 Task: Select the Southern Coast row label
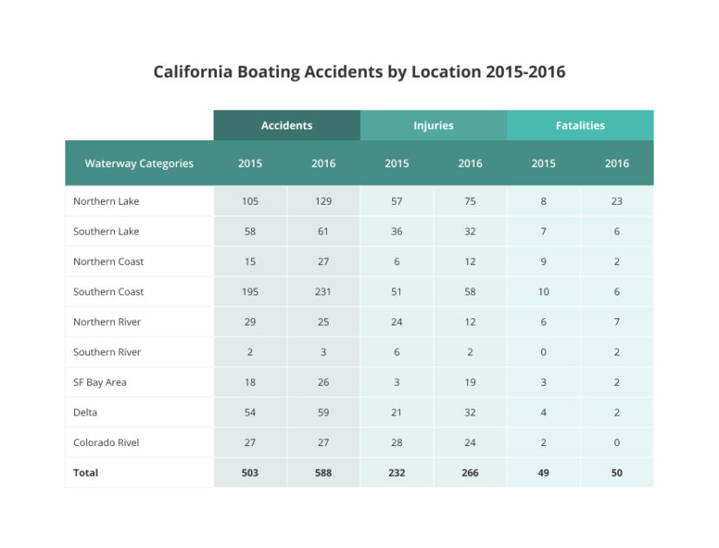(108, 292)
